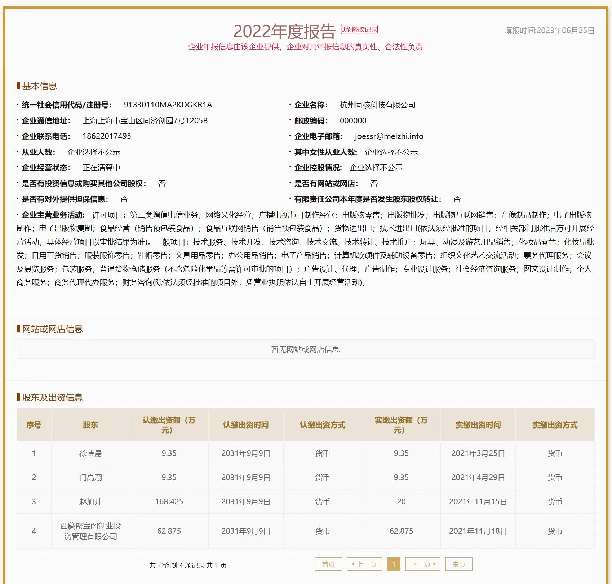612x584 pixels.
Task: Click the phone number 18622017495
Action: (x=107, y=136)
